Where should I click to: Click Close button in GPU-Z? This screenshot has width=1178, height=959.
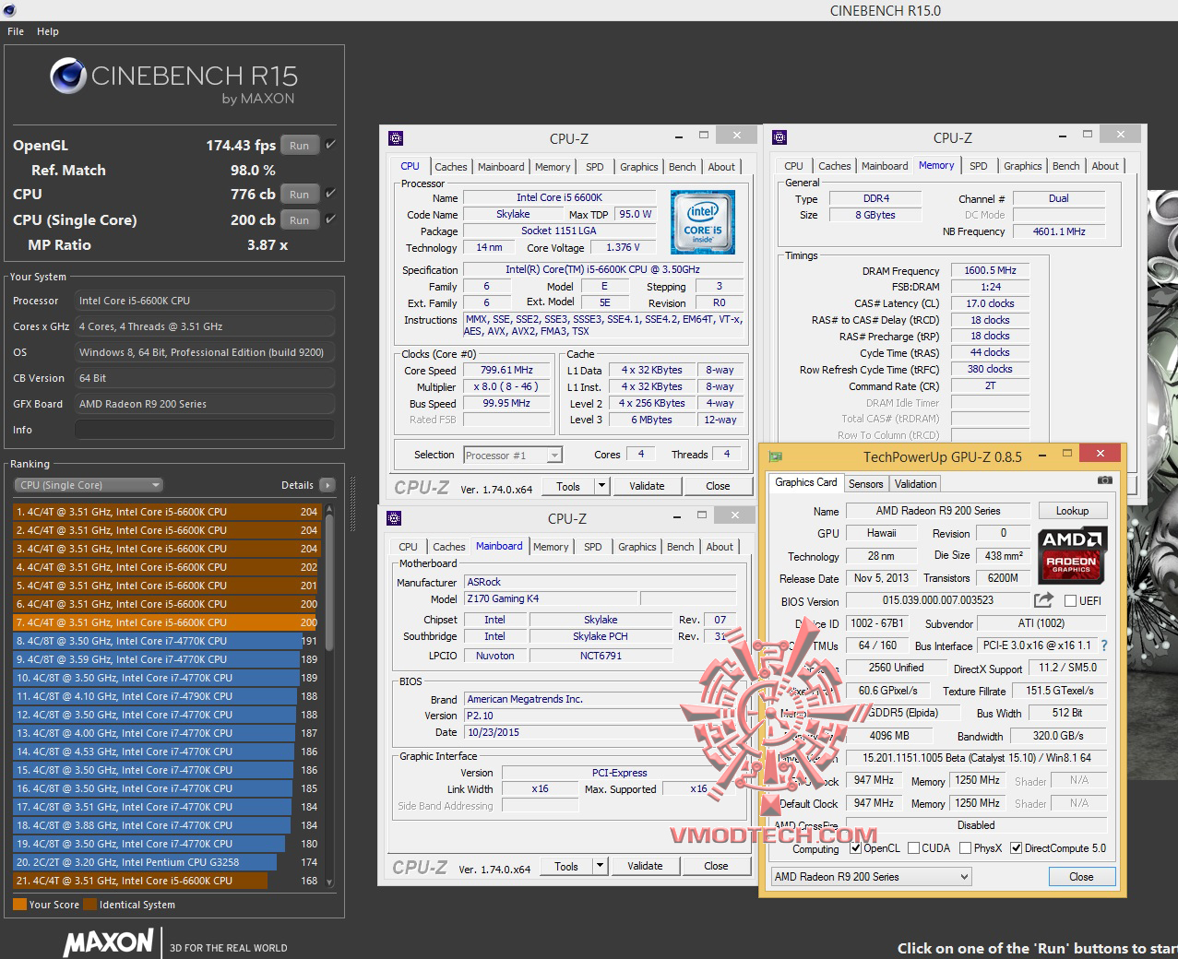tap(1081, 877)
